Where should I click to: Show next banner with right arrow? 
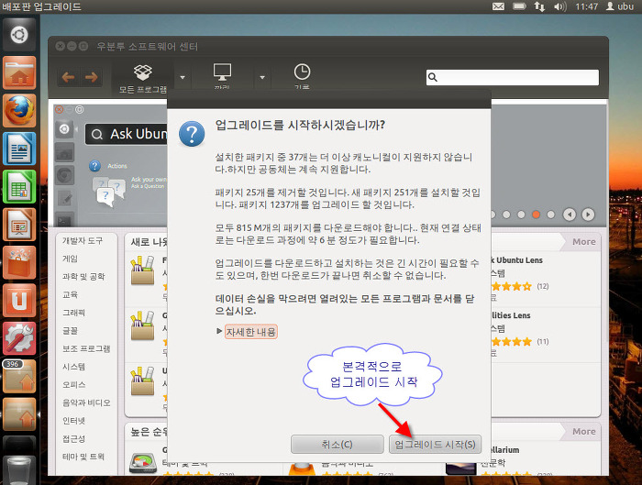pyautogui.click(x=590, y=215)
